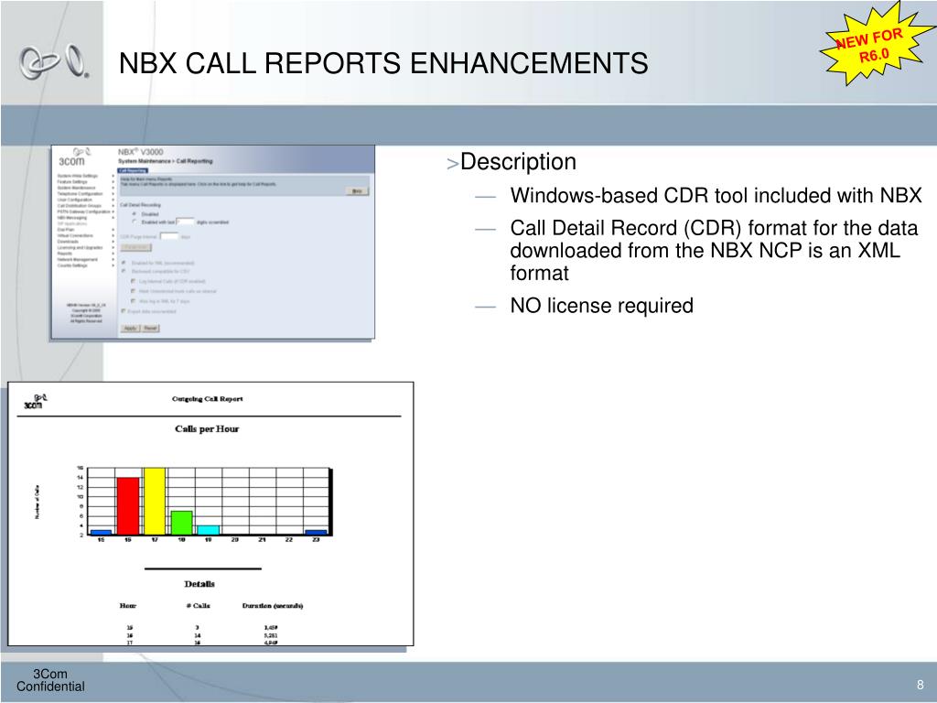Tick the 'Log Internal Calls' checkbox
Viewport: 937px width, 703px height.
pos(133,281)
